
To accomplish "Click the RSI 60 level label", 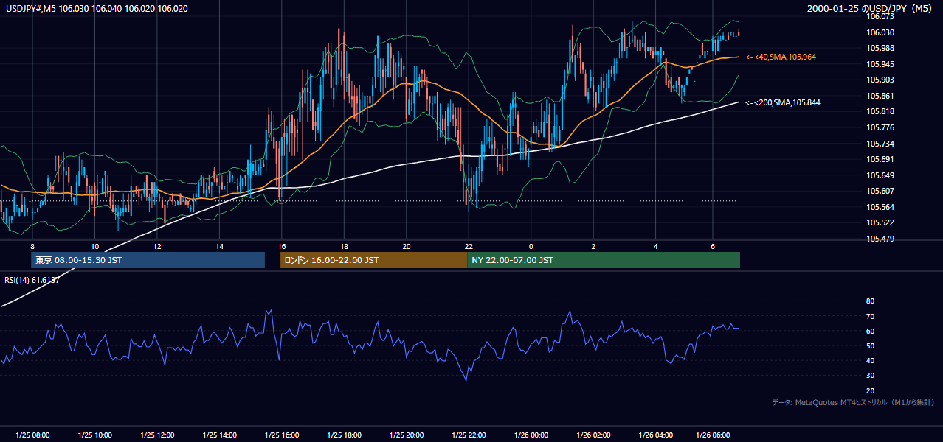I will [870, 331].
